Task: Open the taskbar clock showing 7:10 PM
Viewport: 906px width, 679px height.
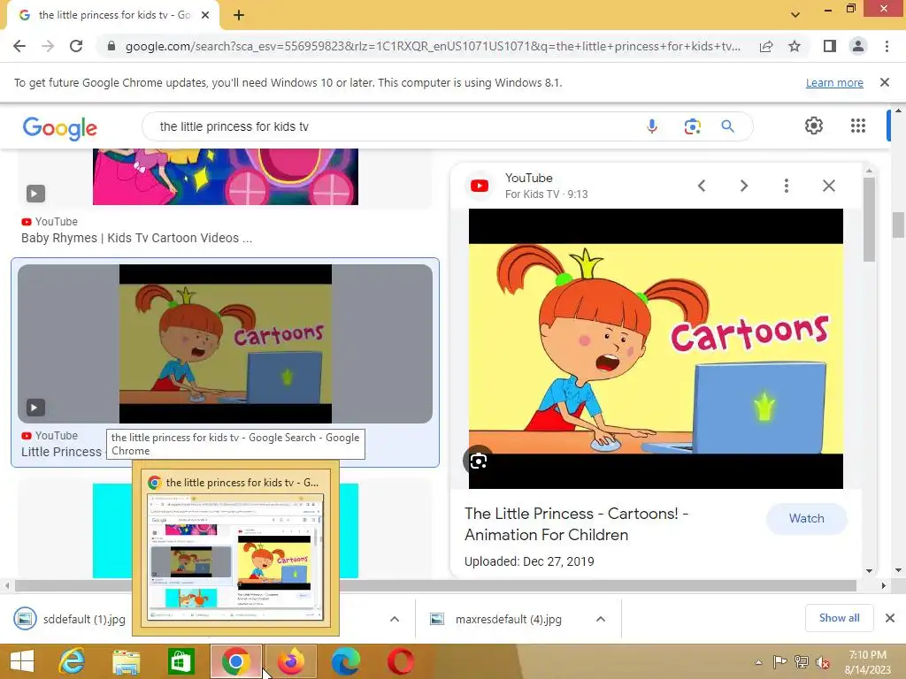Action: (867, 662)
